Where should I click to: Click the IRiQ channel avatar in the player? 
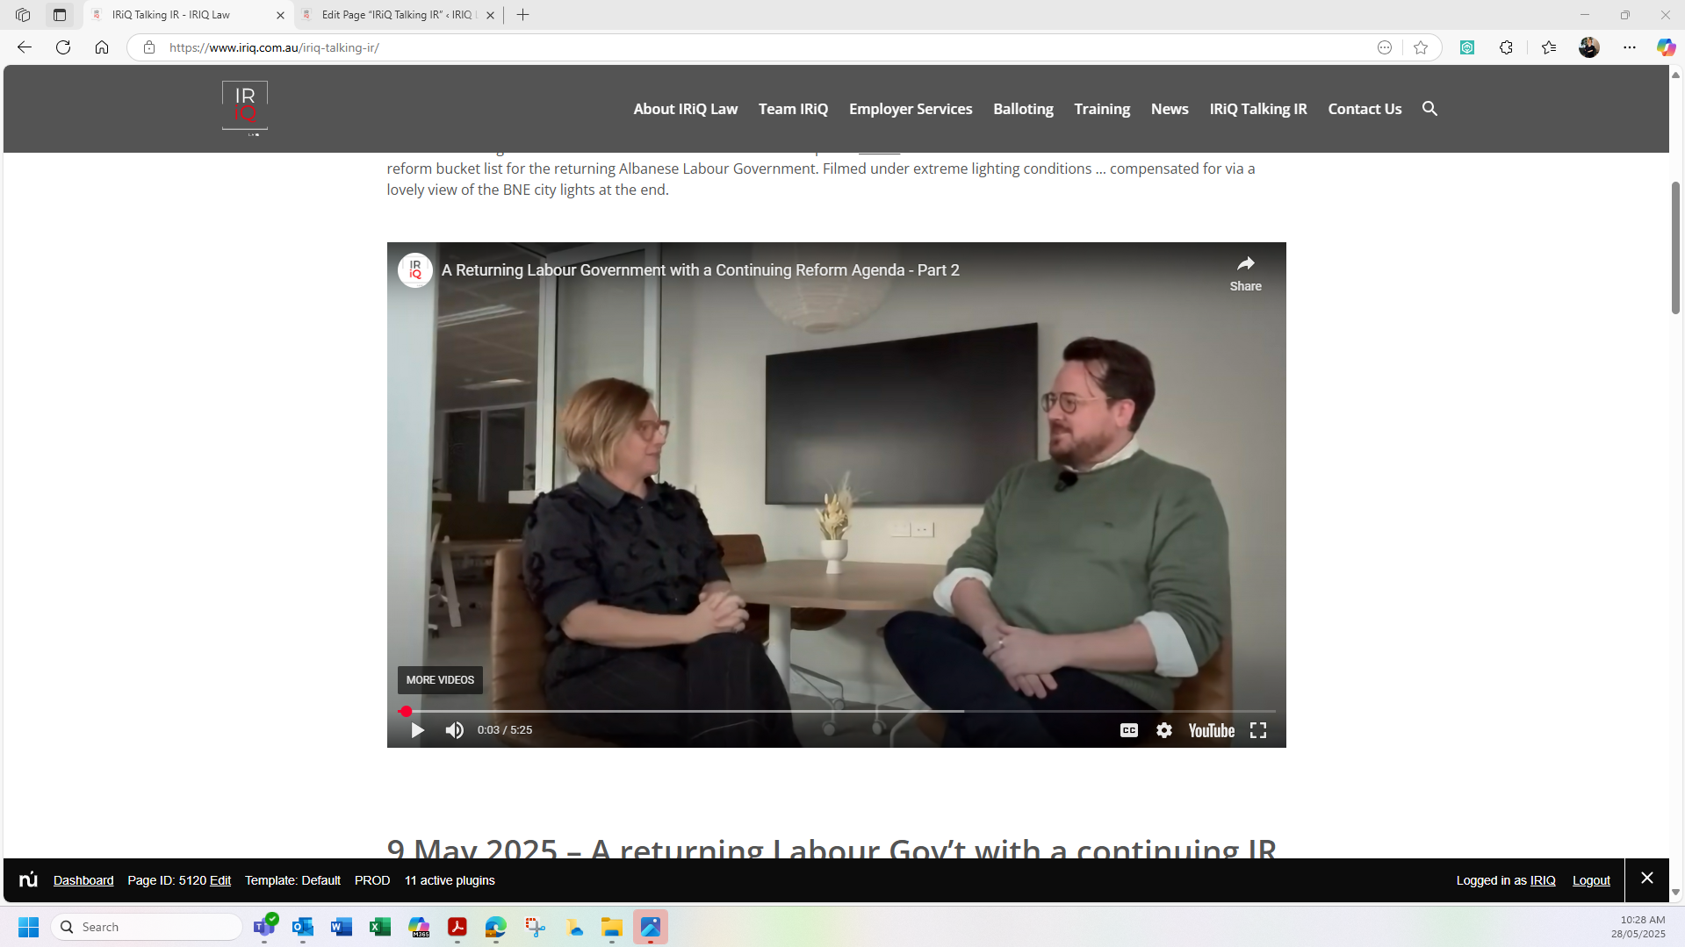[414, 269]
